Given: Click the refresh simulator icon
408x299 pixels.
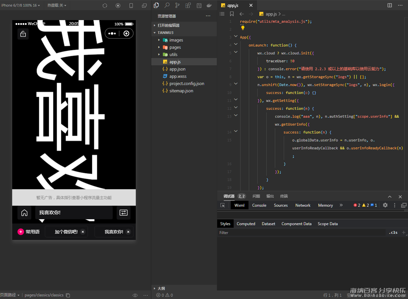Looking at the screenshot, I should [105, 6].
